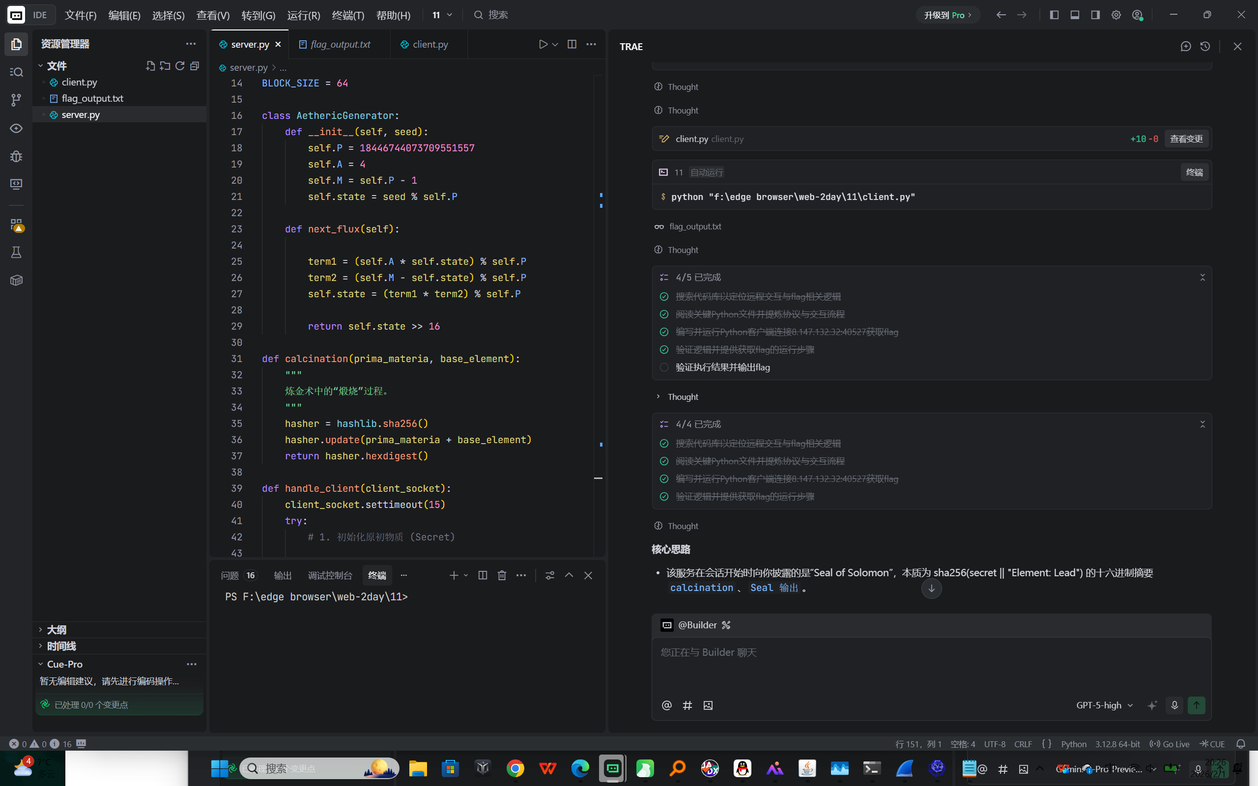Open the 终端(T) menu

348,15
